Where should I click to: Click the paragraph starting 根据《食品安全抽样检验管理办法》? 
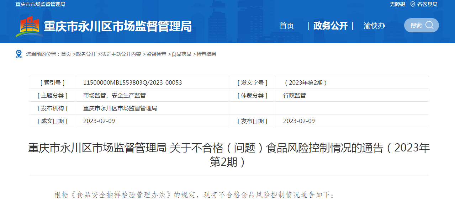pos(194,195)
